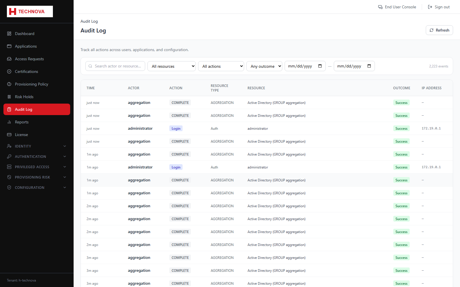This screenshot has height=287, width=460.
Task: Click the Technova logo
Action: (30, 11)
